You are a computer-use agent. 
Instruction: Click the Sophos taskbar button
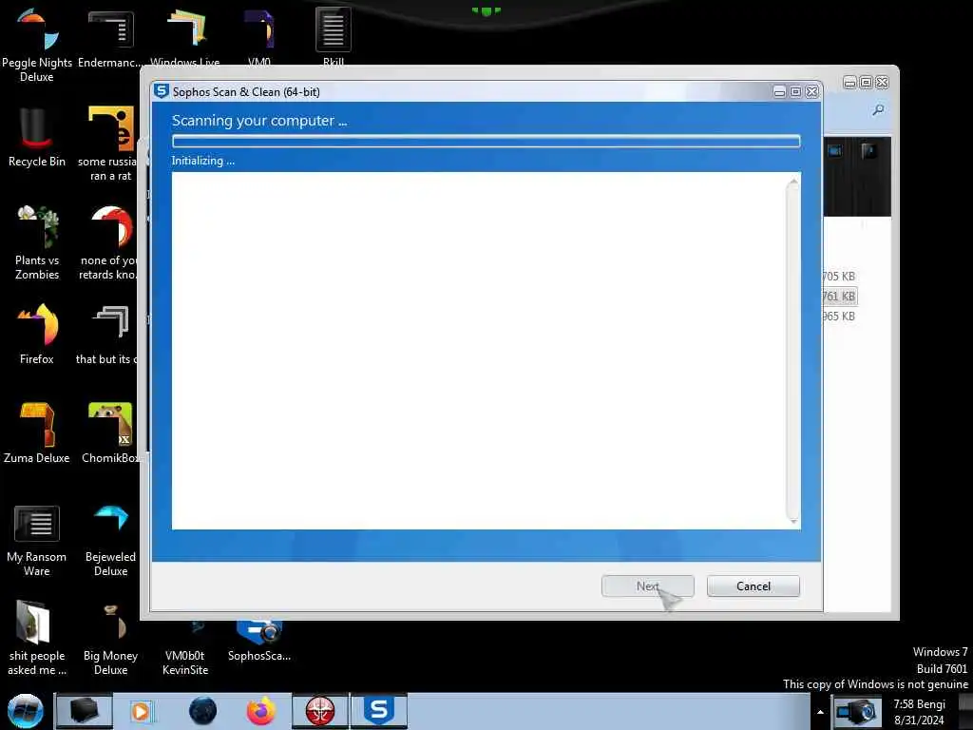coord(379,711)
